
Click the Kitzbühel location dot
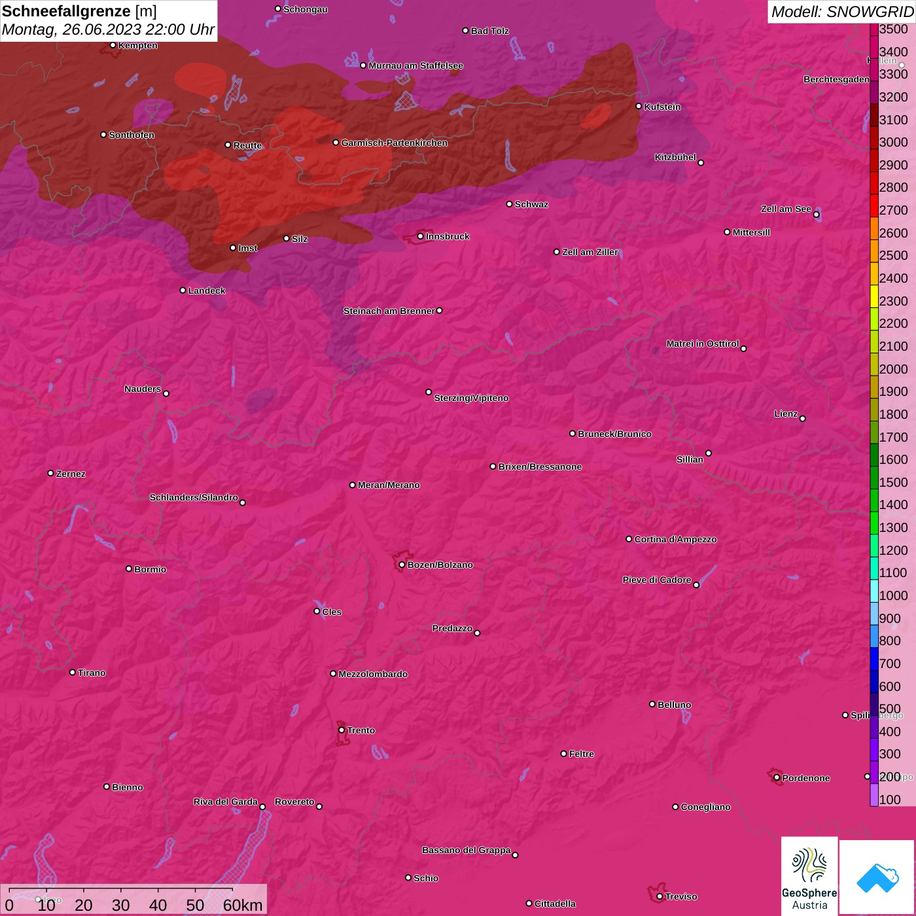701,163
